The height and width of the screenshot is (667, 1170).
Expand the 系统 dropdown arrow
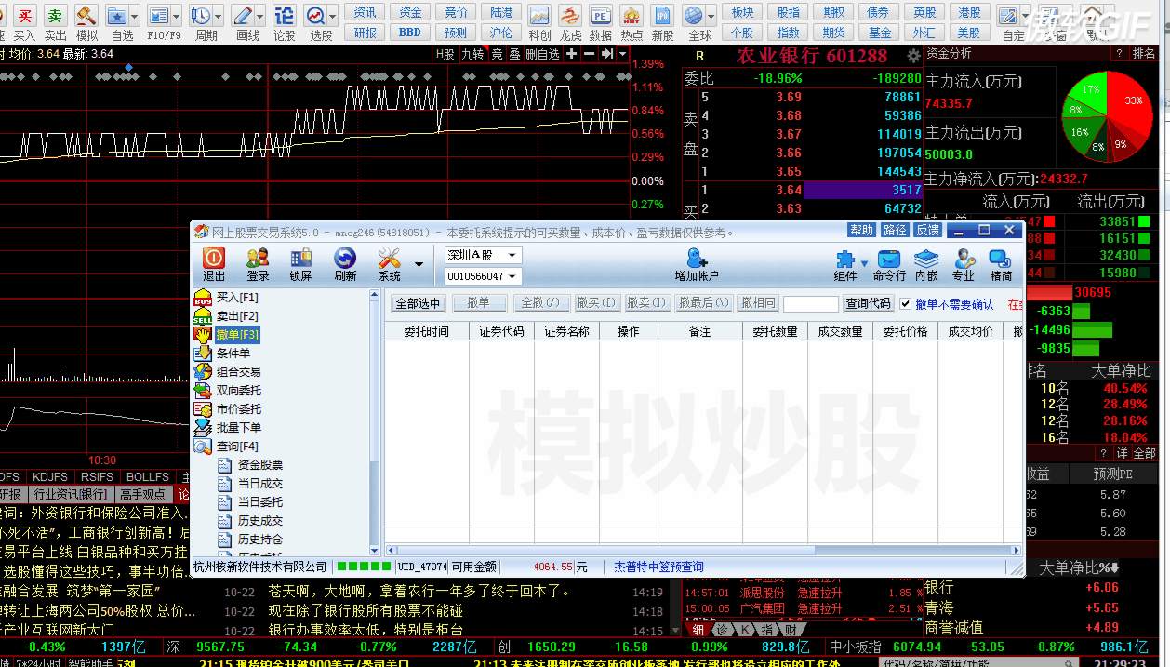point(419,264)
